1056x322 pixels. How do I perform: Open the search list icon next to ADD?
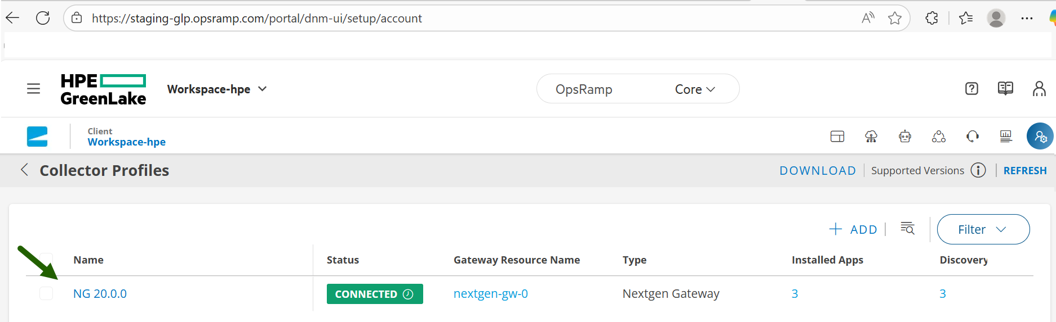(x=907, y=228)
